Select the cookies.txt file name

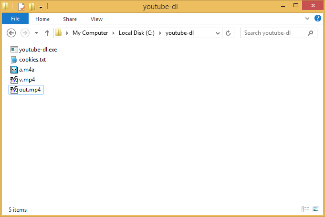[x=32, y=60]
